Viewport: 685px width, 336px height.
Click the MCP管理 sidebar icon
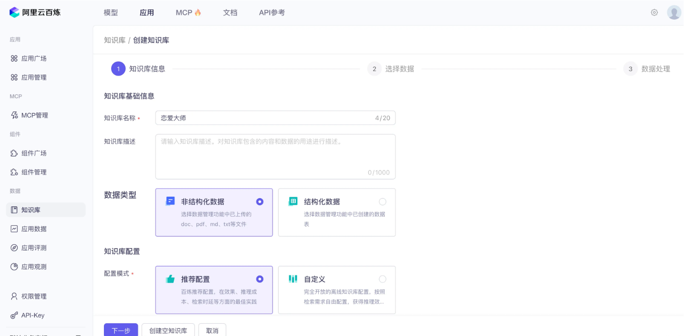[x=14, y=115]
